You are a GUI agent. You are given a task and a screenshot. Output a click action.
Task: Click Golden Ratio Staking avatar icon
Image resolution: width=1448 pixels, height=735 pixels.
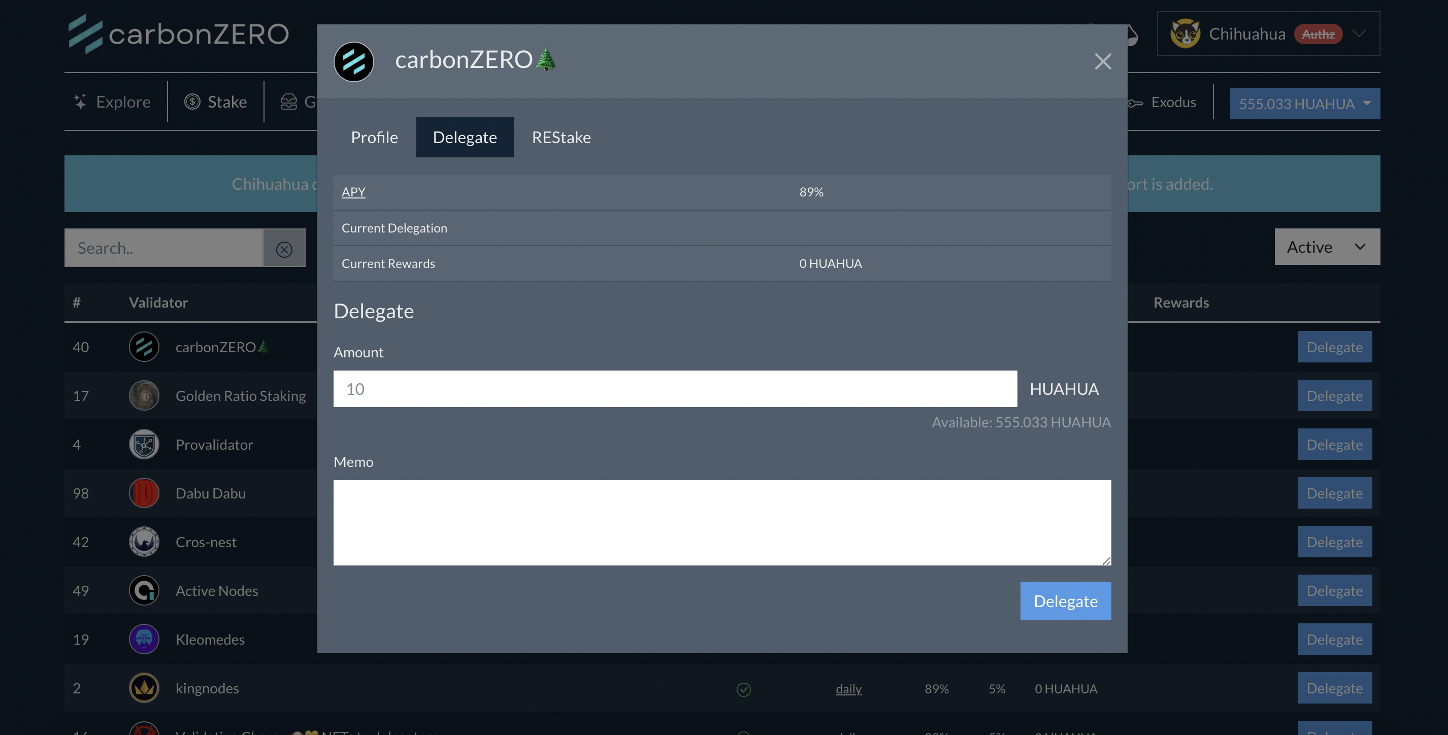[144, 395]
